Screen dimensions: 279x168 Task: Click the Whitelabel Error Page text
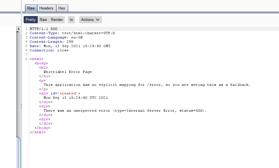(68, 72)
